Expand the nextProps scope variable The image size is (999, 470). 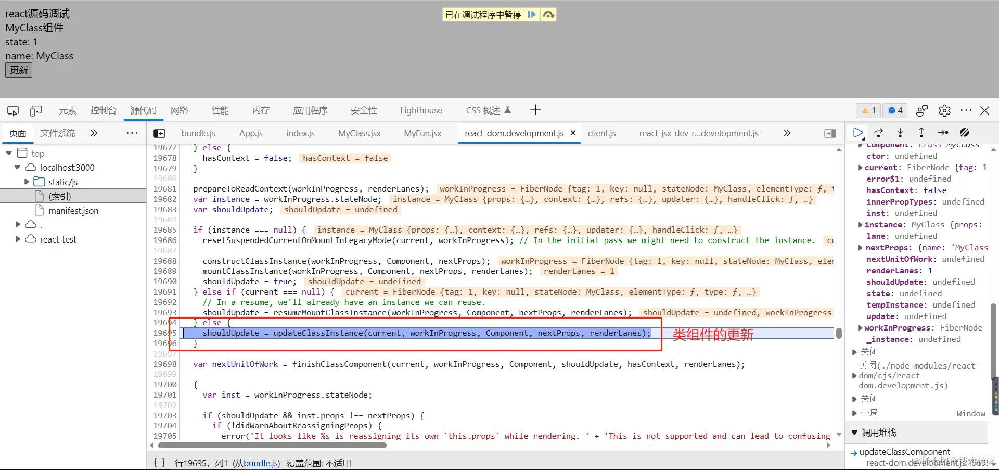[x=860, y=248]
